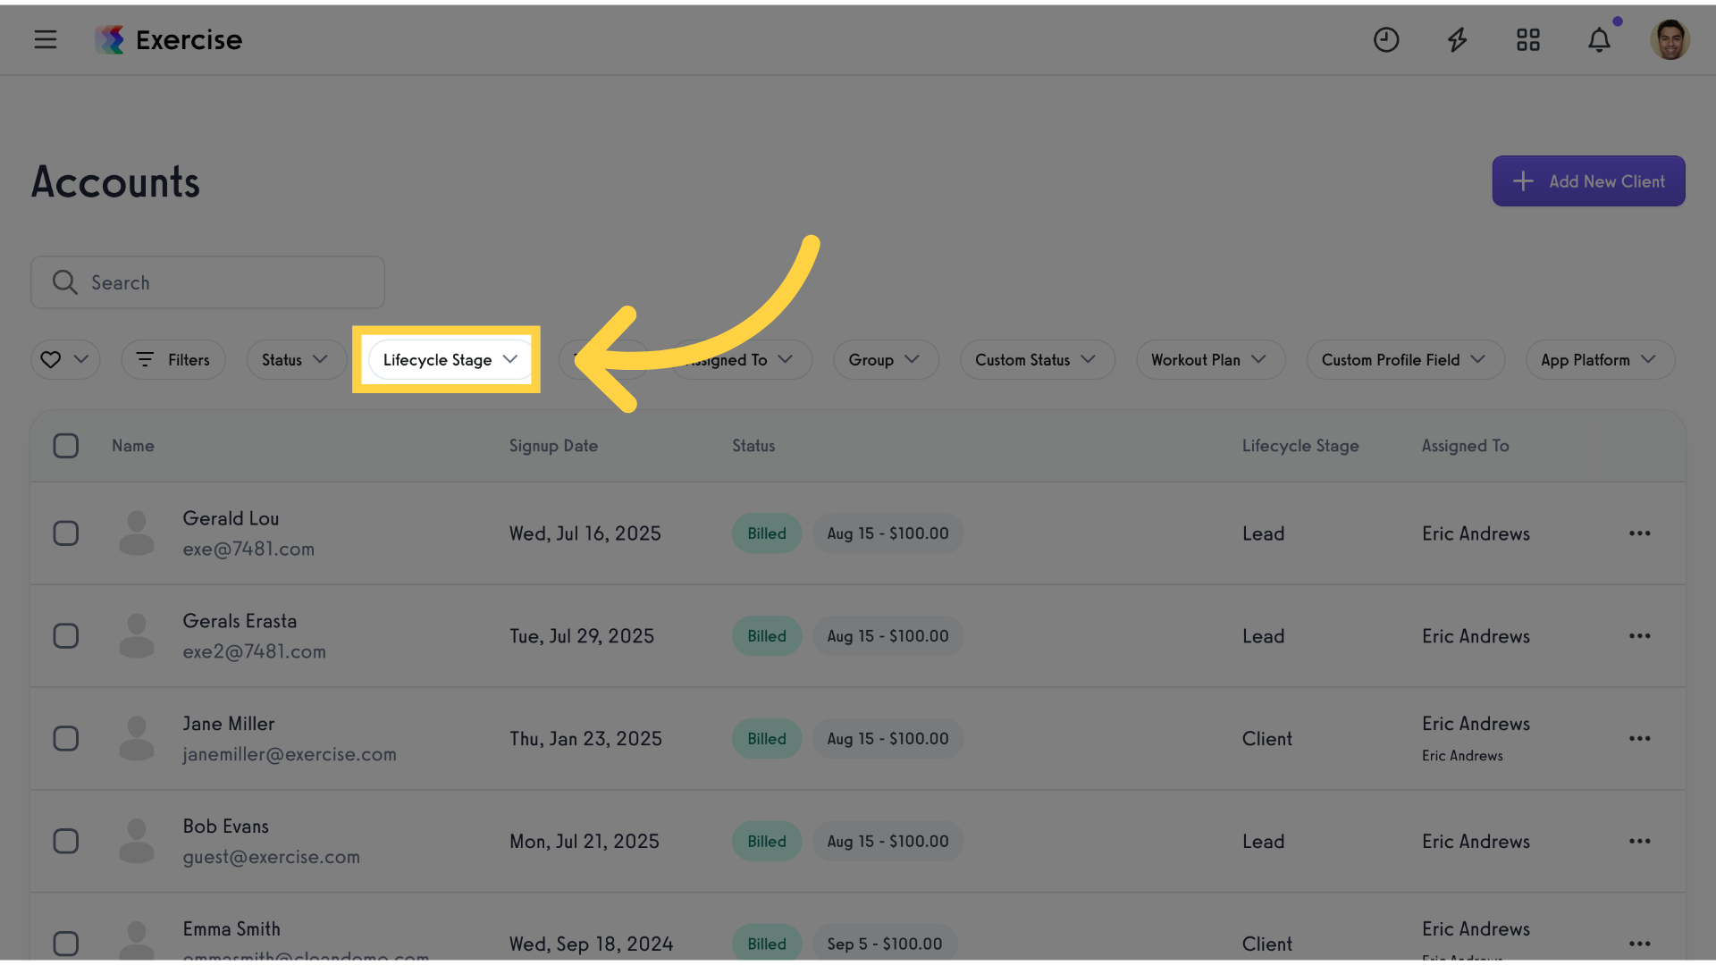Click the Assigned To column header
This screenshot has width=1716, height=965.
tap(1466, 446)
